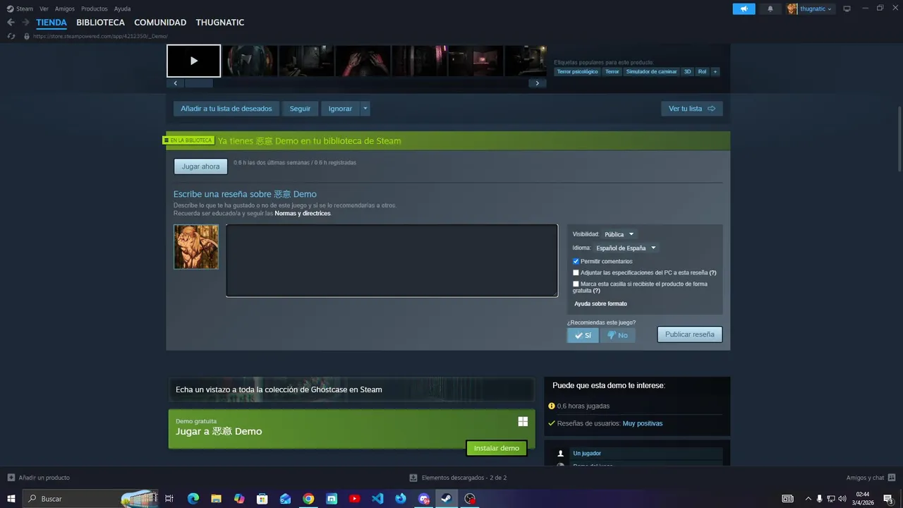Open Ayuda sobre formato link
This screenshot has width=903, height=508.
click(x=600, y=304)
